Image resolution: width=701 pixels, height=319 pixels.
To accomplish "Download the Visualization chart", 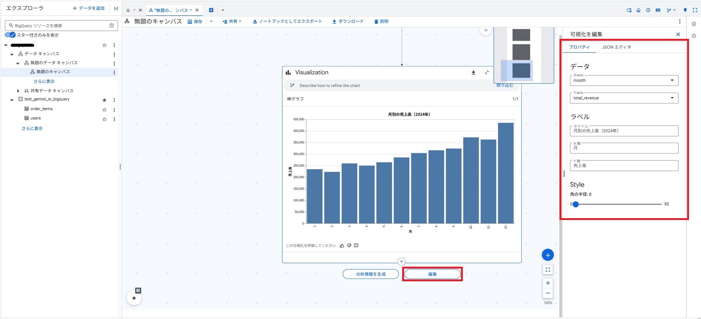I will coord(473,73).
